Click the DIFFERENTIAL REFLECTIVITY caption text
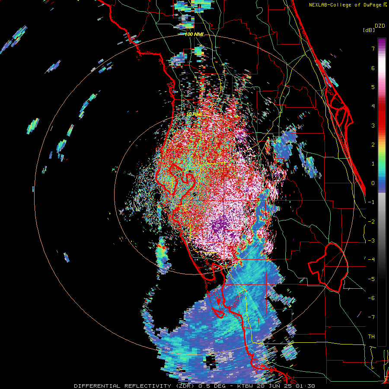389x389 pixels. pyautogui.click(x=123, y=386)
